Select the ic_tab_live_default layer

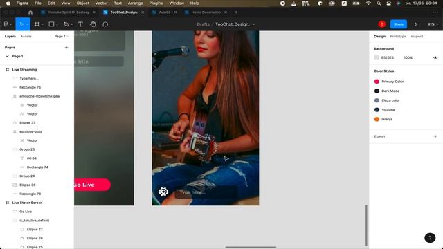click(x=34, y=221)
